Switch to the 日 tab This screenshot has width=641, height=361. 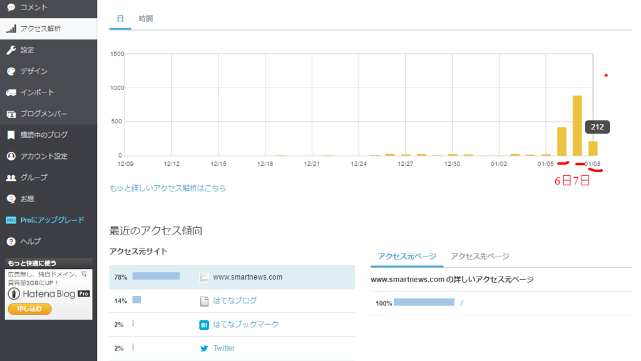click(x=120, y=18)
